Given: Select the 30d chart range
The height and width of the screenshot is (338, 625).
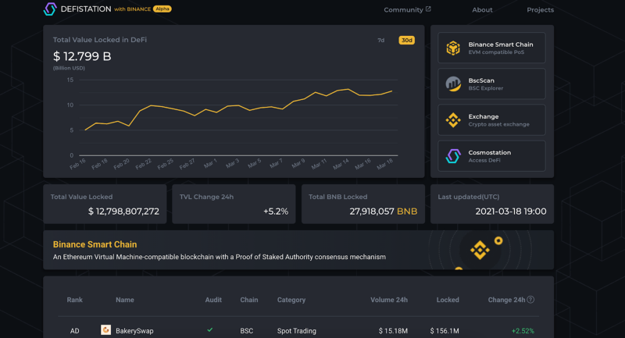Looking at the screenshot, I should point(406,41).
